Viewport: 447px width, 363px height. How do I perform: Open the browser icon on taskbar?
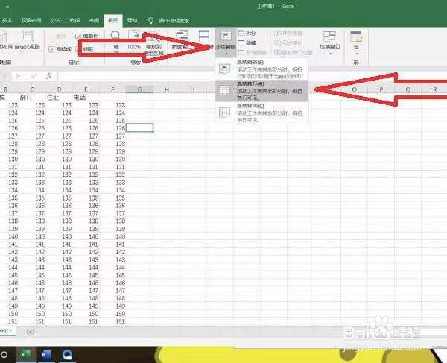click(68, 355)
